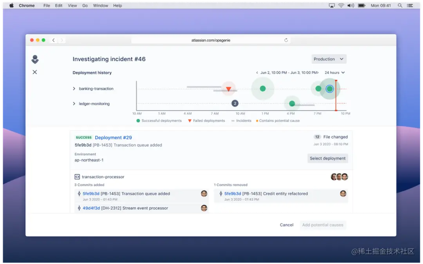Image resolution: width=423 pixels, height=264 pixels.
Task: Click the Wi-Fi icon in menu bar
Action: click(x=341, y=5)
